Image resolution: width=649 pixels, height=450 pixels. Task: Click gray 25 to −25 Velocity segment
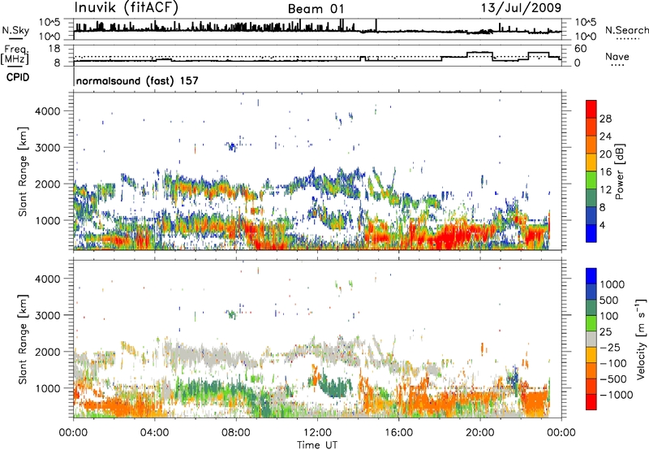[x=591, y=339]
